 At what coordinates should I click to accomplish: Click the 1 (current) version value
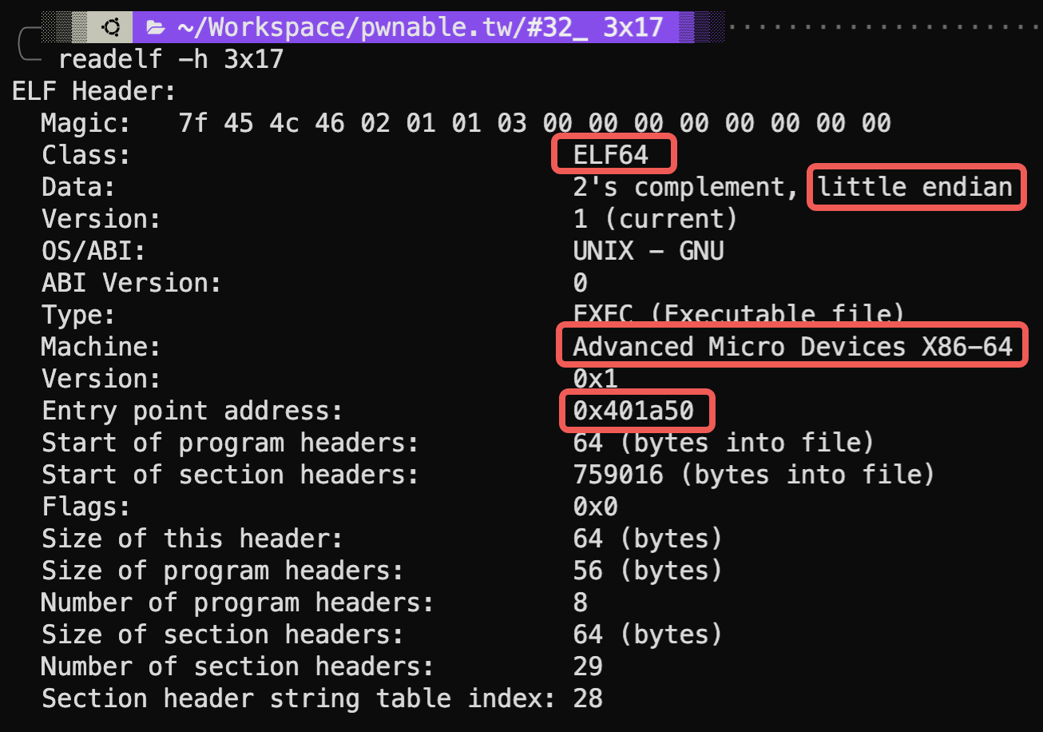(x=655, y=219)
